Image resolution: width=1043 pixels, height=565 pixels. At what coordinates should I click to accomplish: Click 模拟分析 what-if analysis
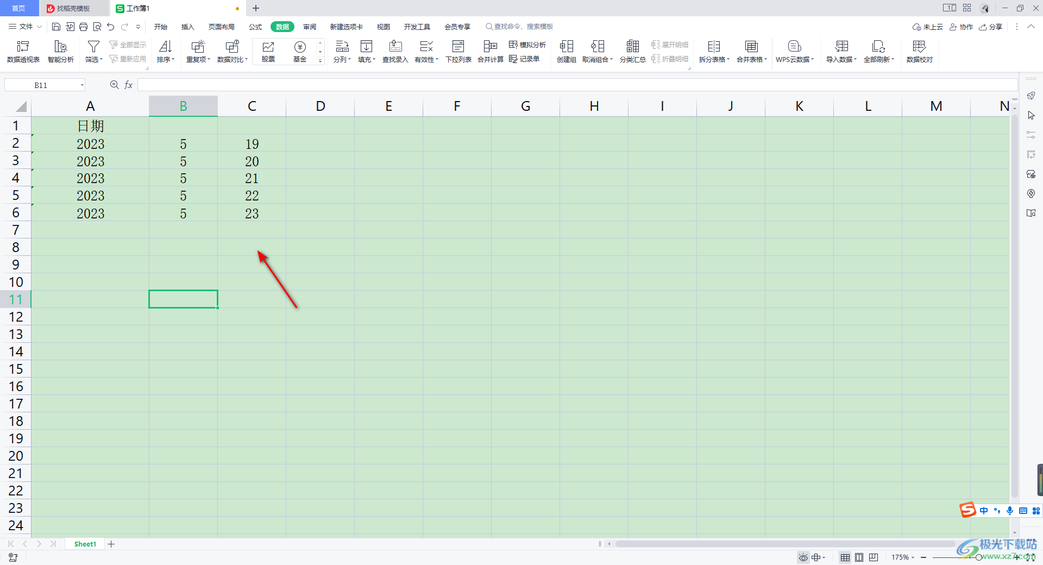(527, 45)
